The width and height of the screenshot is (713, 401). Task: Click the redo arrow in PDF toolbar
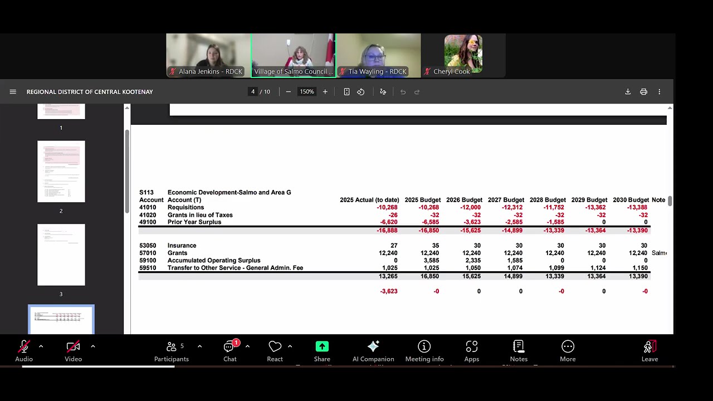pyautogui.click(x=417, y=92)
